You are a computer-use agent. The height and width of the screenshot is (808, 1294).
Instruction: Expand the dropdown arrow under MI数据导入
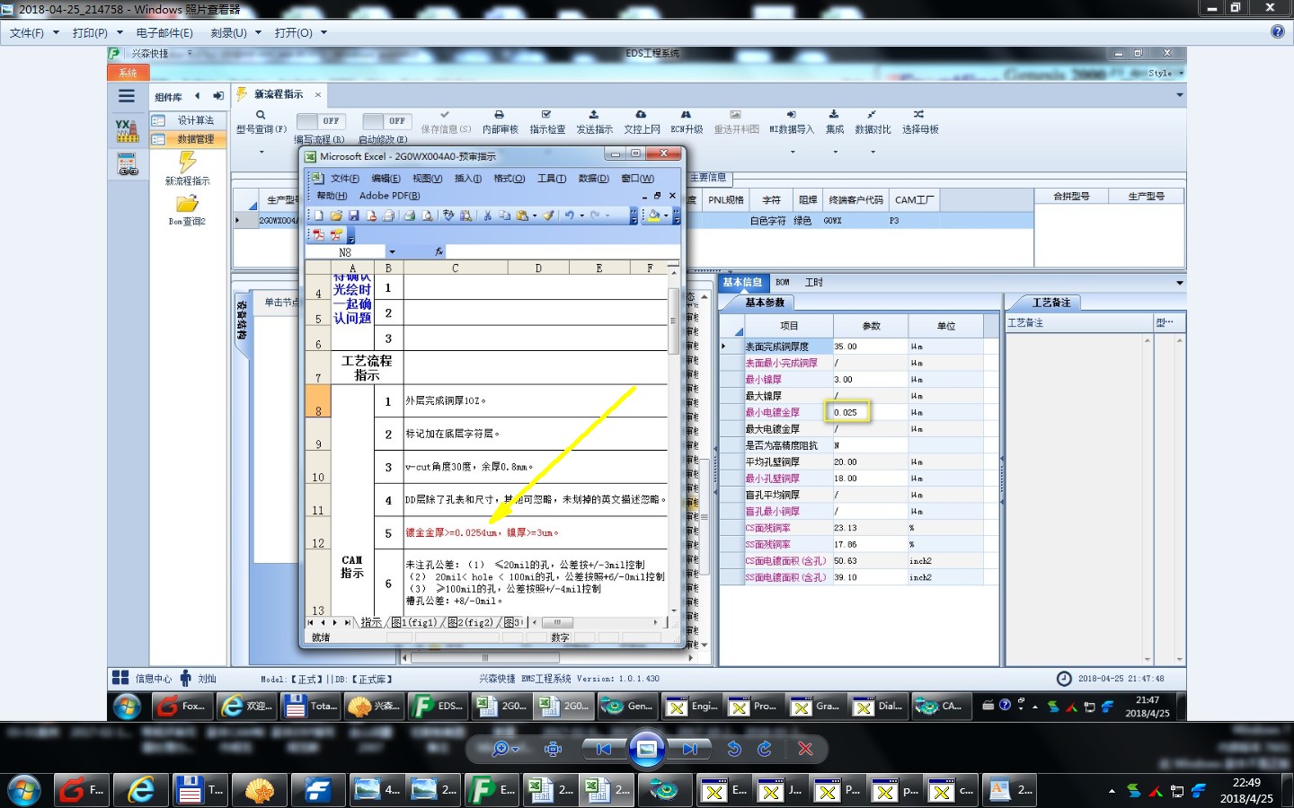[793, 152]
